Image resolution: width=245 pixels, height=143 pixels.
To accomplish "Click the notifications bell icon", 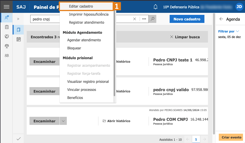I will (x=156, y=7).
